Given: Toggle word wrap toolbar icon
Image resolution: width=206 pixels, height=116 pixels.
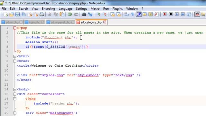Looking at the screenshot, I should [126, 14].
